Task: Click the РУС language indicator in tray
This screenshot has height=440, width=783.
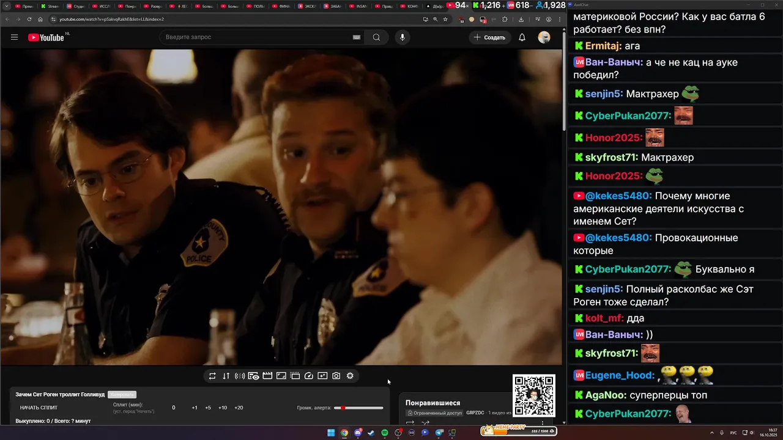Action: pyautogui.click(x=733, y=433)
